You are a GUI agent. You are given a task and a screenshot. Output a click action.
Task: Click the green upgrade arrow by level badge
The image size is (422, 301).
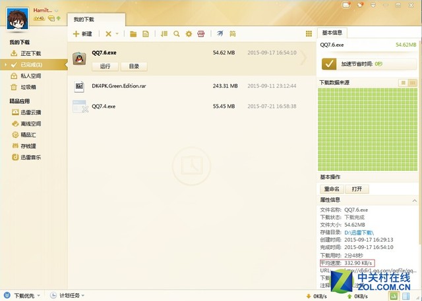[x=59, y=18]
